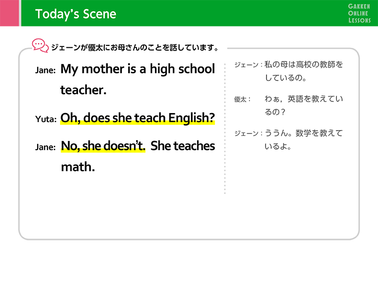Click Japanese text 'わぁ, 英語を教えてい'

point(304,99)
